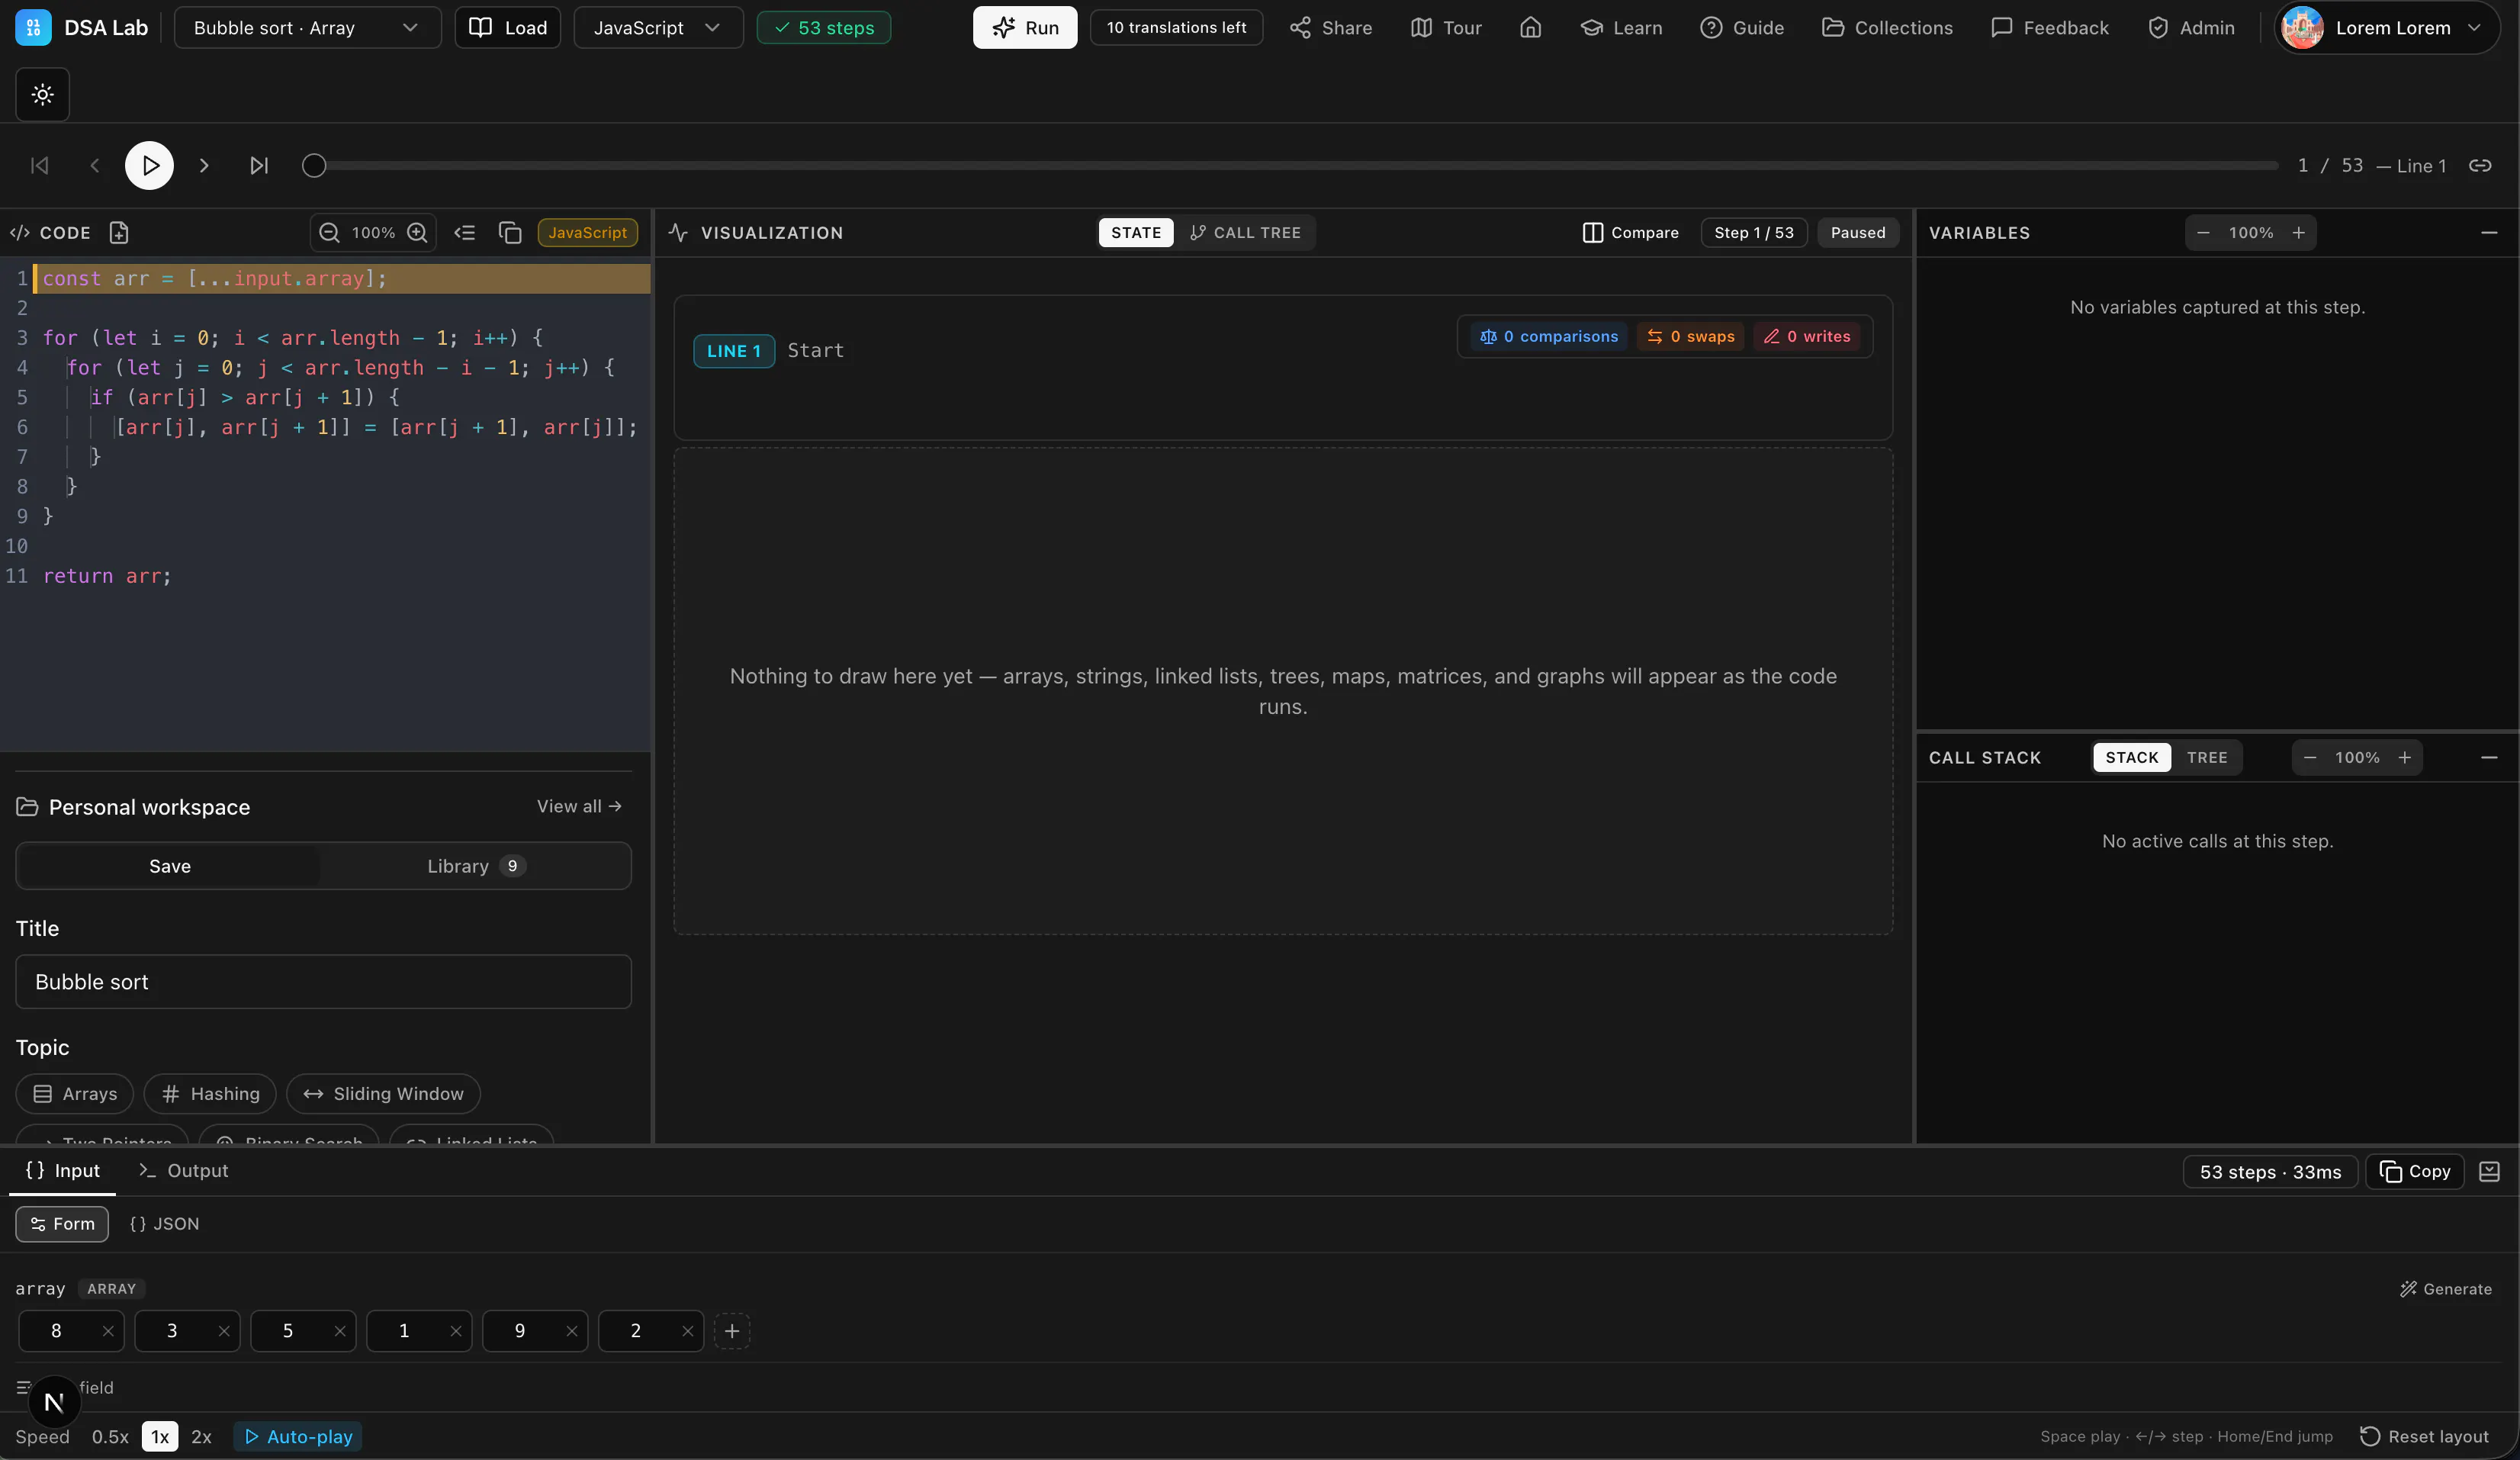Decrease Variables panel zoom

point(2203,233)
